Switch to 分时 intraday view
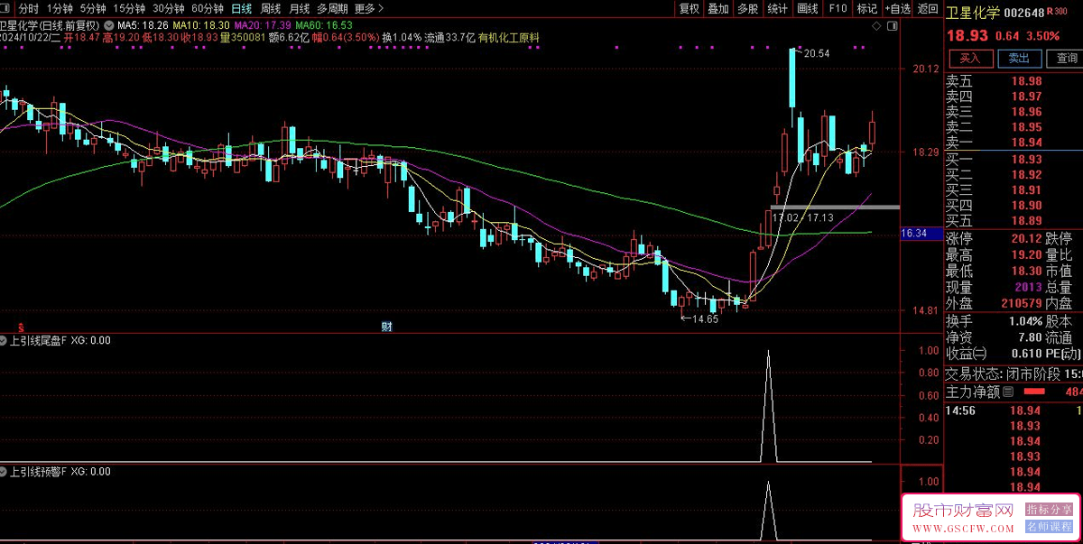Screen dimensions: 1083x544 [29, 8]
